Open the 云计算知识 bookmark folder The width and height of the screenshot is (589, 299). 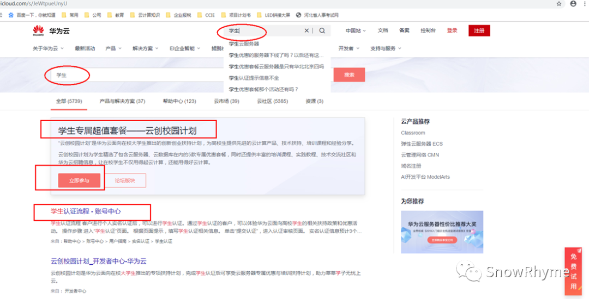145,15
